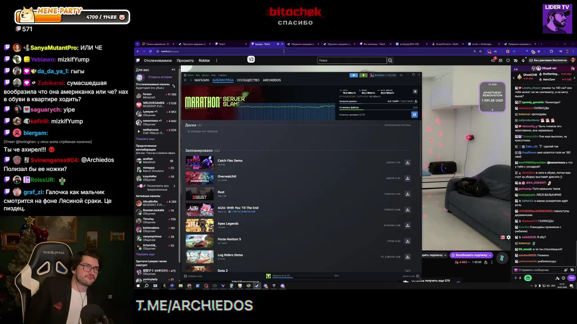Image resolution: width=577 pixels, height=324 pixels.
Task: Open File Explorer from taskbar
Action: tap(180, 286)
